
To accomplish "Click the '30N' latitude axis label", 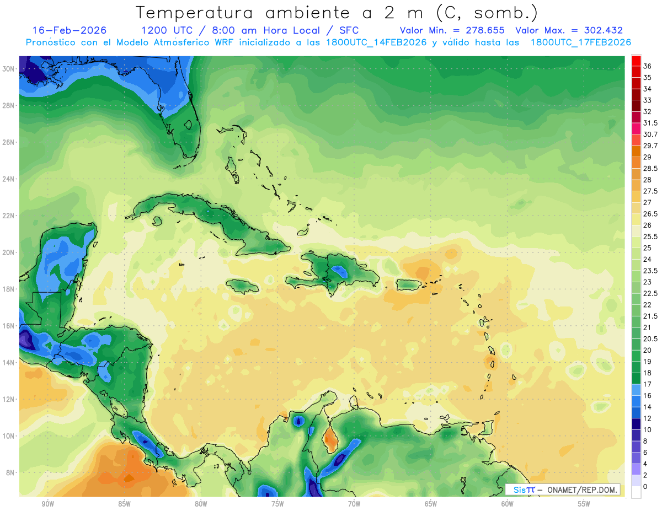I will click(8, 69).
